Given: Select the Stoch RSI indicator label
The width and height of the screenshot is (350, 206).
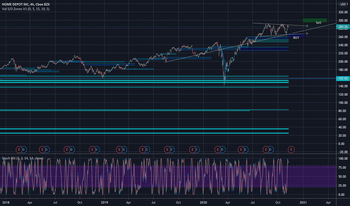Looking at the screenshot, I should pos(23,158).
